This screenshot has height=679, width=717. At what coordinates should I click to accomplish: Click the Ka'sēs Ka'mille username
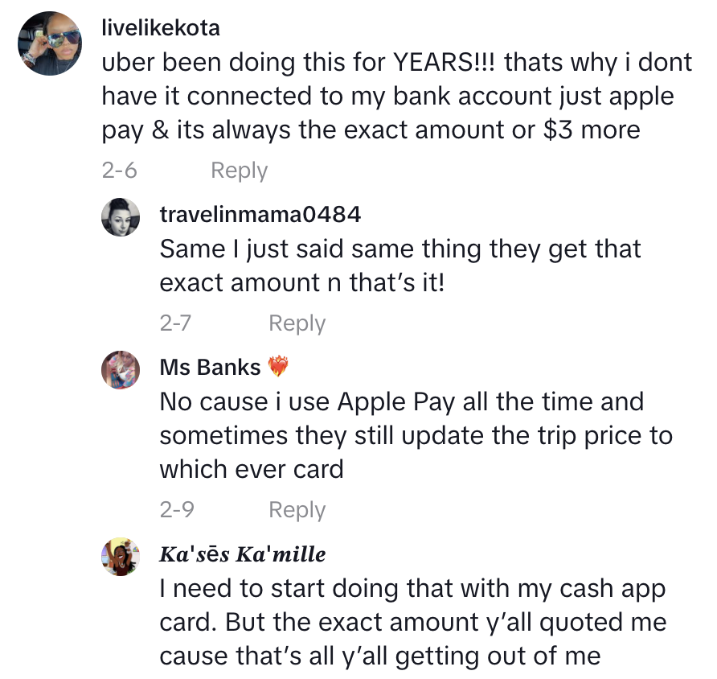(243, 554)
